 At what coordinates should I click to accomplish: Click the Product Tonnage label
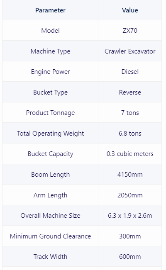pyautogui.click(x=50, y=113)
